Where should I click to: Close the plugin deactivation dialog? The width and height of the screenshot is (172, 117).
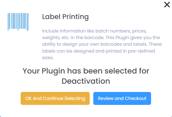tap(167, 5)
